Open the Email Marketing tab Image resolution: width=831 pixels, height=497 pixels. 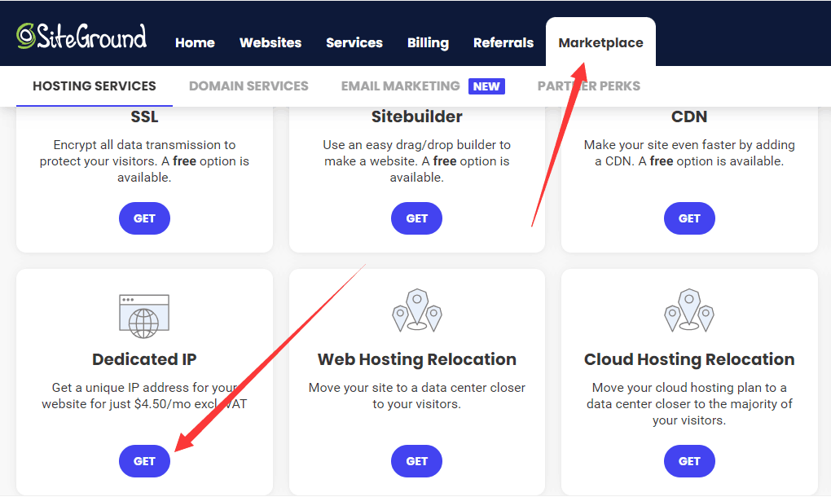pos(401,86)
